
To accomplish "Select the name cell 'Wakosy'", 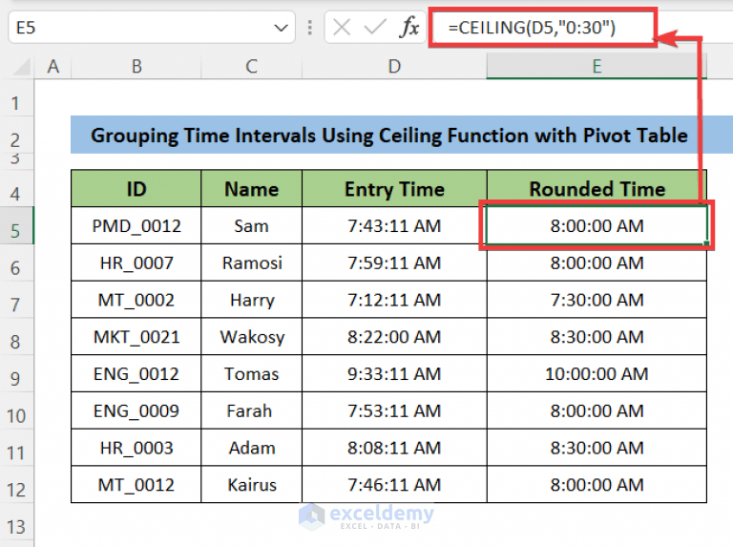I will [252, 337].
